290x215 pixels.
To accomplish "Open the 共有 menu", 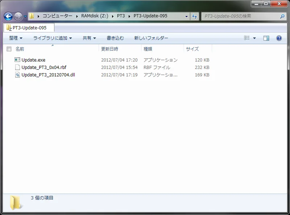I will 89,38.
